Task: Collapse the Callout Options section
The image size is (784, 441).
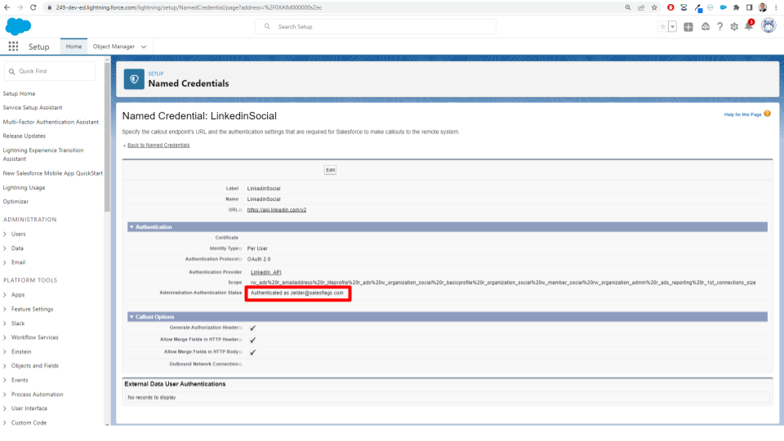Action: (131, 317)
